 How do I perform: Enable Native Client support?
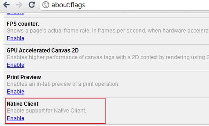coord(15,118)
